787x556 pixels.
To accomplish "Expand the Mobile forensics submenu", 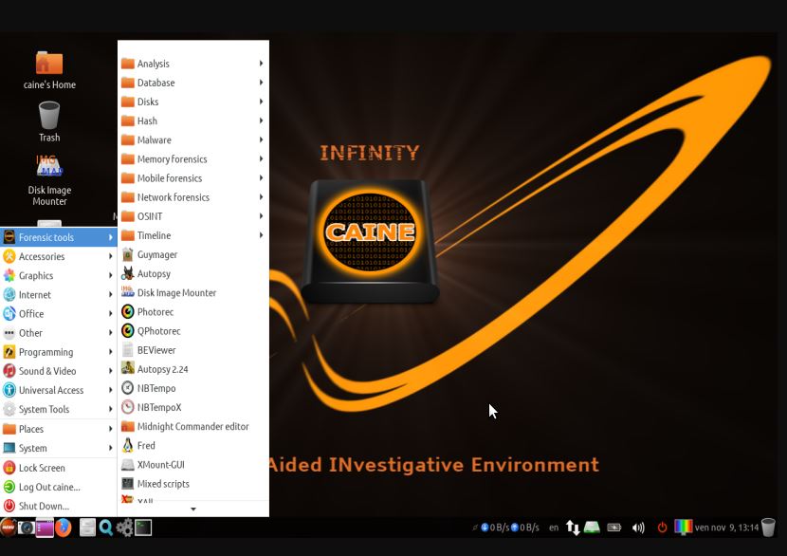I will click(193, 178).
